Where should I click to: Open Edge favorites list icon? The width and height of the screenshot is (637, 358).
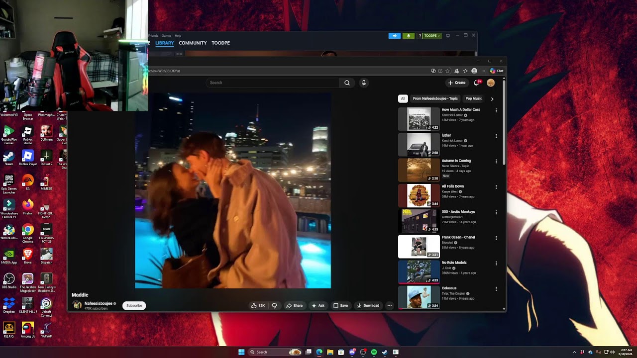point(465,71)
